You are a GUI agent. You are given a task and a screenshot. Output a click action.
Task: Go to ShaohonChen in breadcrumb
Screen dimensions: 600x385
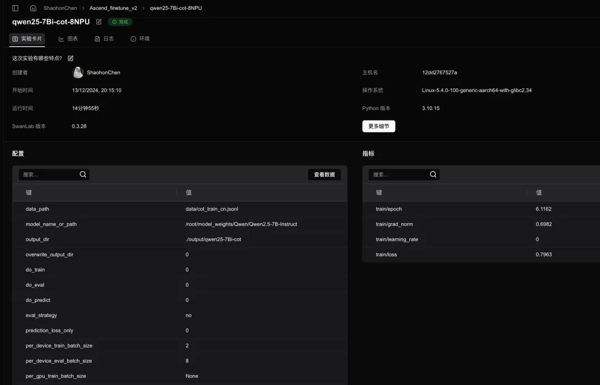(60, 8)
